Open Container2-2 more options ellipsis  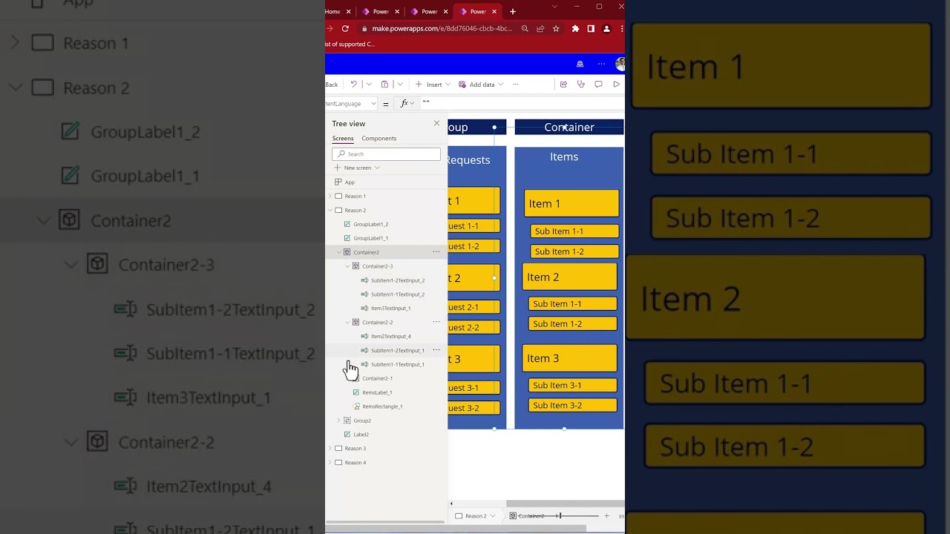click(436, 322)
